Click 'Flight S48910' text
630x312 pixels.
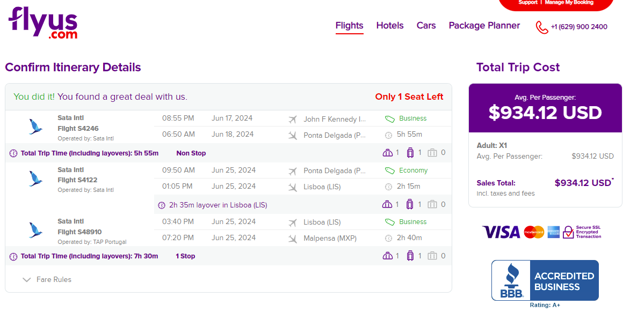[x=79, y=232]
